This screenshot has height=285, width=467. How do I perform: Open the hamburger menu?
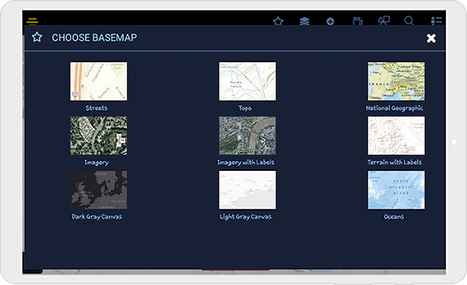[x=32, y=21]
